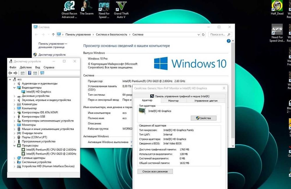291x189 pixels.
Task: Open the Intel graphics and media control panel tab
Action: [180, 96]
